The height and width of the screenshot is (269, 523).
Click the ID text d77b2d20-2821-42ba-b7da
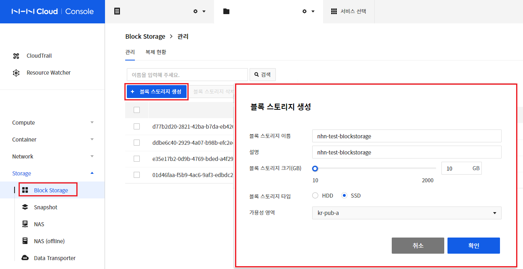tap(193, 126)
